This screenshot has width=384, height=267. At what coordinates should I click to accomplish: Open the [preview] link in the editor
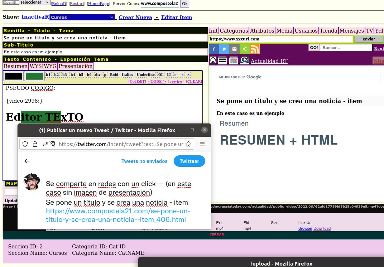(x=176, y=82)
